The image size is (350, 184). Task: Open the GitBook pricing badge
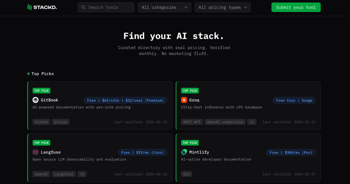coord(125,100)
